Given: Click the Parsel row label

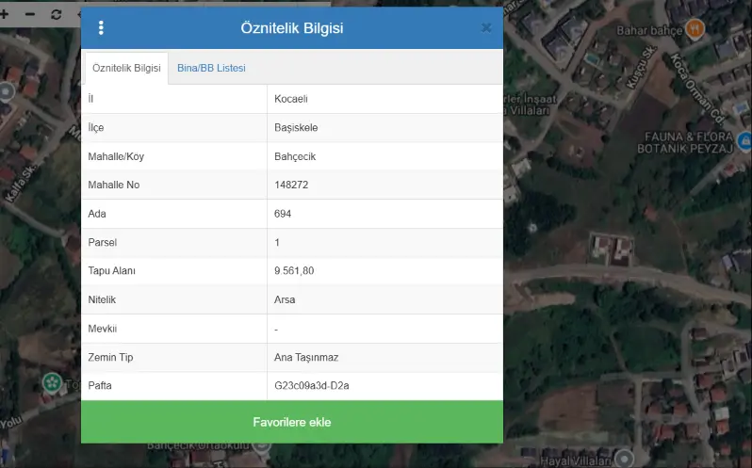Looking at the screenshot, I should point(102,242).
